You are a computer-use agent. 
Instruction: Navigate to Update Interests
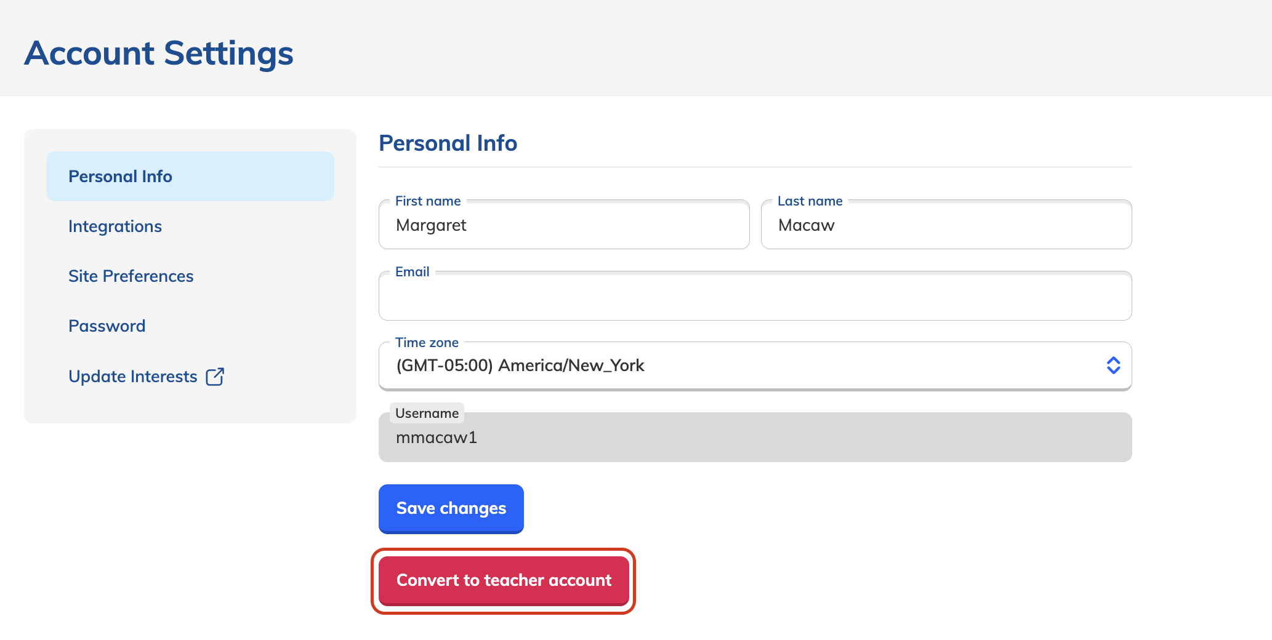[x=133, y=376]
